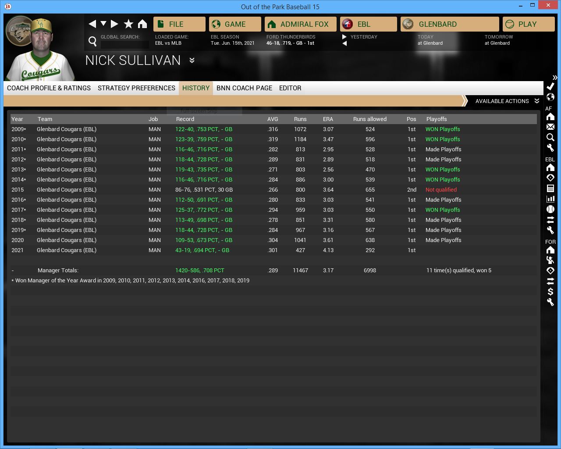Image resolution: width=561 pixels, height=449 pixels.
Task: Click the record '125-37, .772 PCT, - GB'
Action: 204,210
